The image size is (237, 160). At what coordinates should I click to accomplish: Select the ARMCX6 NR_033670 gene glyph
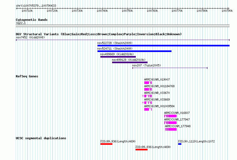[147, 96]
